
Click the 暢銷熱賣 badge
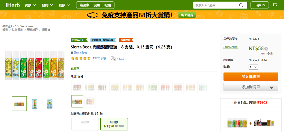pos(126,40)
